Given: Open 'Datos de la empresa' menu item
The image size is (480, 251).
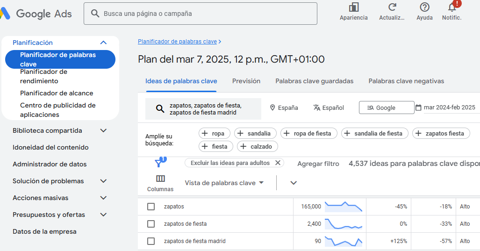Looking at the screenshot, I should point(44,231).
